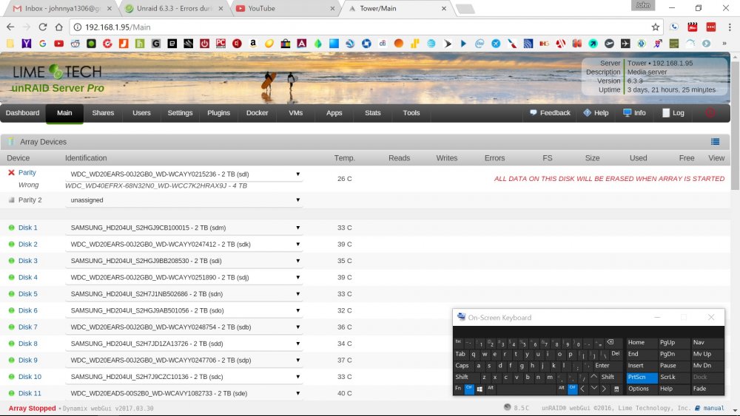The height and width of the screenshot is (416, 740).
Task: Click the green status ball for Disk 5
Action: pyautogui.click(x=11, y=294)
